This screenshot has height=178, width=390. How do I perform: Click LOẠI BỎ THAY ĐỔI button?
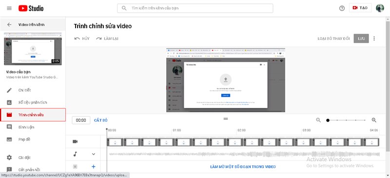coord(333,38)
